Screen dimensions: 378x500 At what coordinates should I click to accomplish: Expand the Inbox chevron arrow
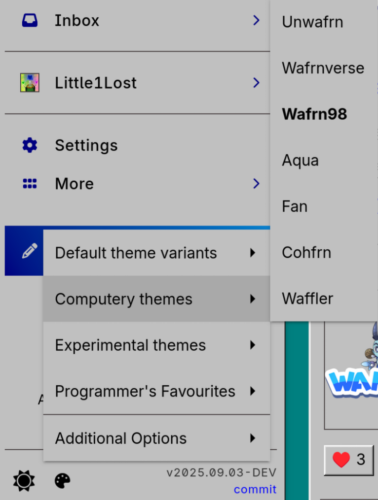[x=256, y=21]
